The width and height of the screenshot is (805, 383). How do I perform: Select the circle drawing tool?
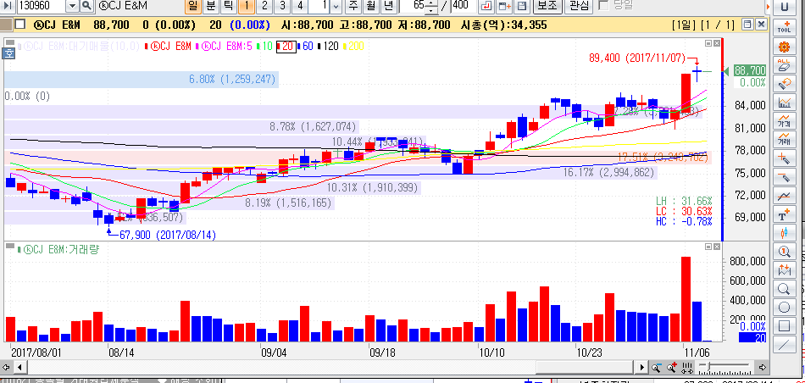coord(785,308)
